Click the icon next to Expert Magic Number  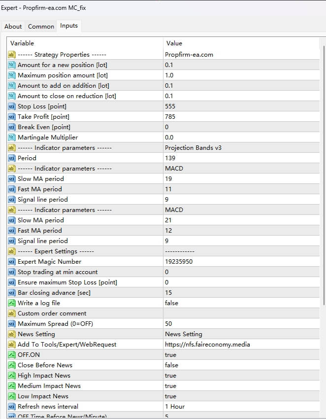click(x=12, y=262)
